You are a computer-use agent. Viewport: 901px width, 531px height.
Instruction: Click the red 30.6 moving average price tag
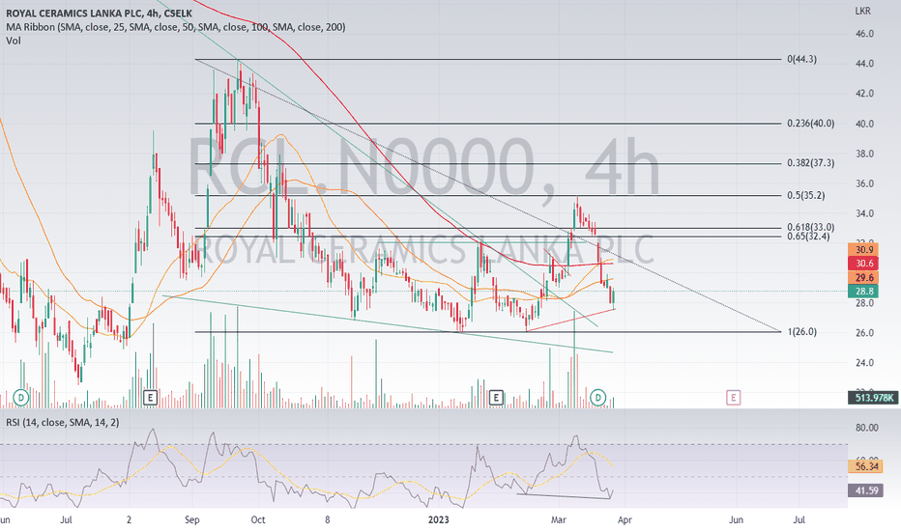[x=863, y=264]
